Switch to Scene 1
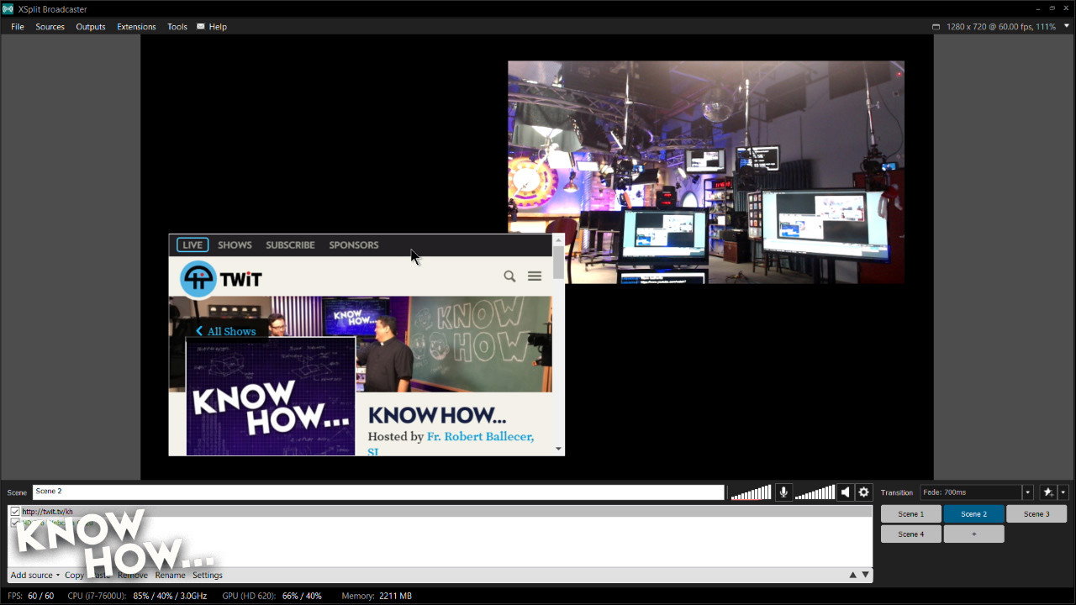Viewport: 1076px width, 605px height. click(910, 514)
